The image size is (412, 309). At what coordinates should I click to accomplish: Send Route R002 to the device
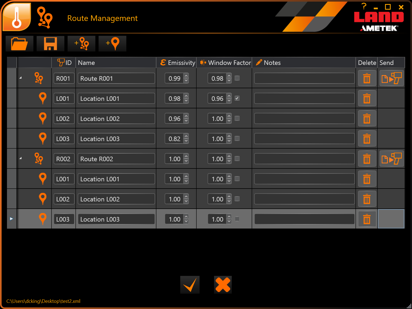(391, 159)
